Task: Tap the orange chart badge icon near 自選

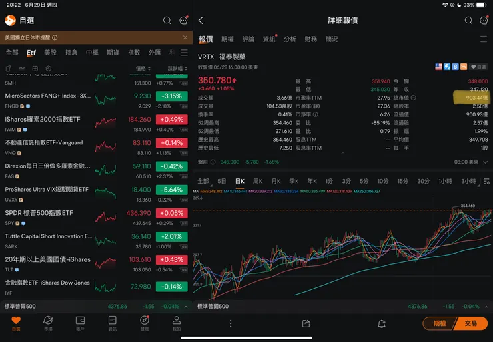Action: pos(464,67)
